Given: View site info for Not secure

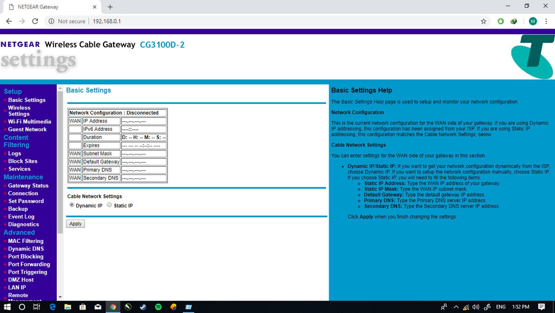Looking at the screenshot, I should pos(67,21).
